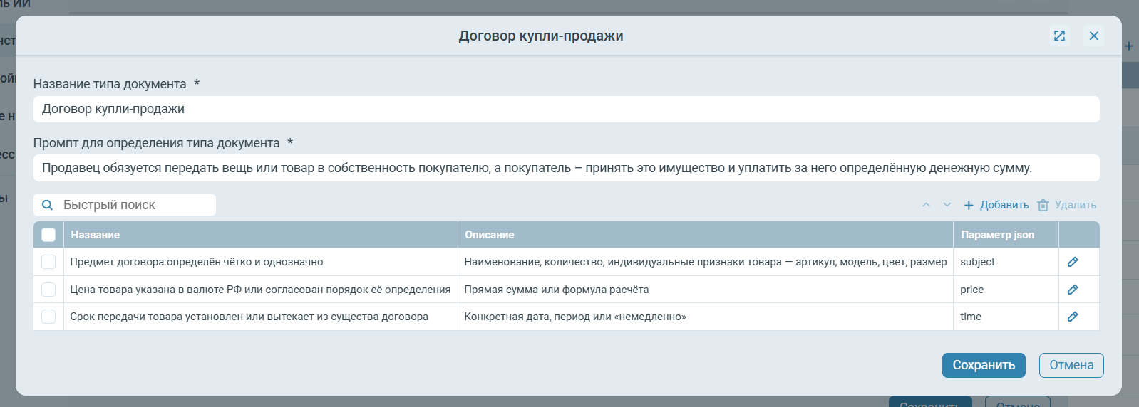1139x407 pixels.
Task: Toggle the select-all checkbox in table header
Action: click(x=48, y=235)
